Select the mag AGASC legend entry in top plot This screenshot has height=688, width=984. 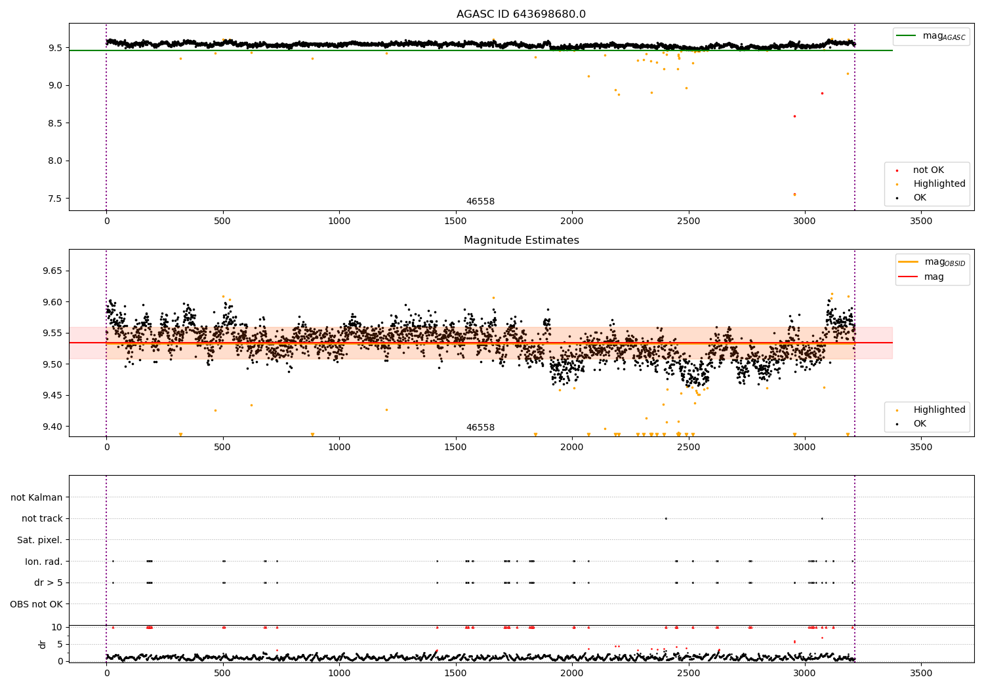(932, 36)
